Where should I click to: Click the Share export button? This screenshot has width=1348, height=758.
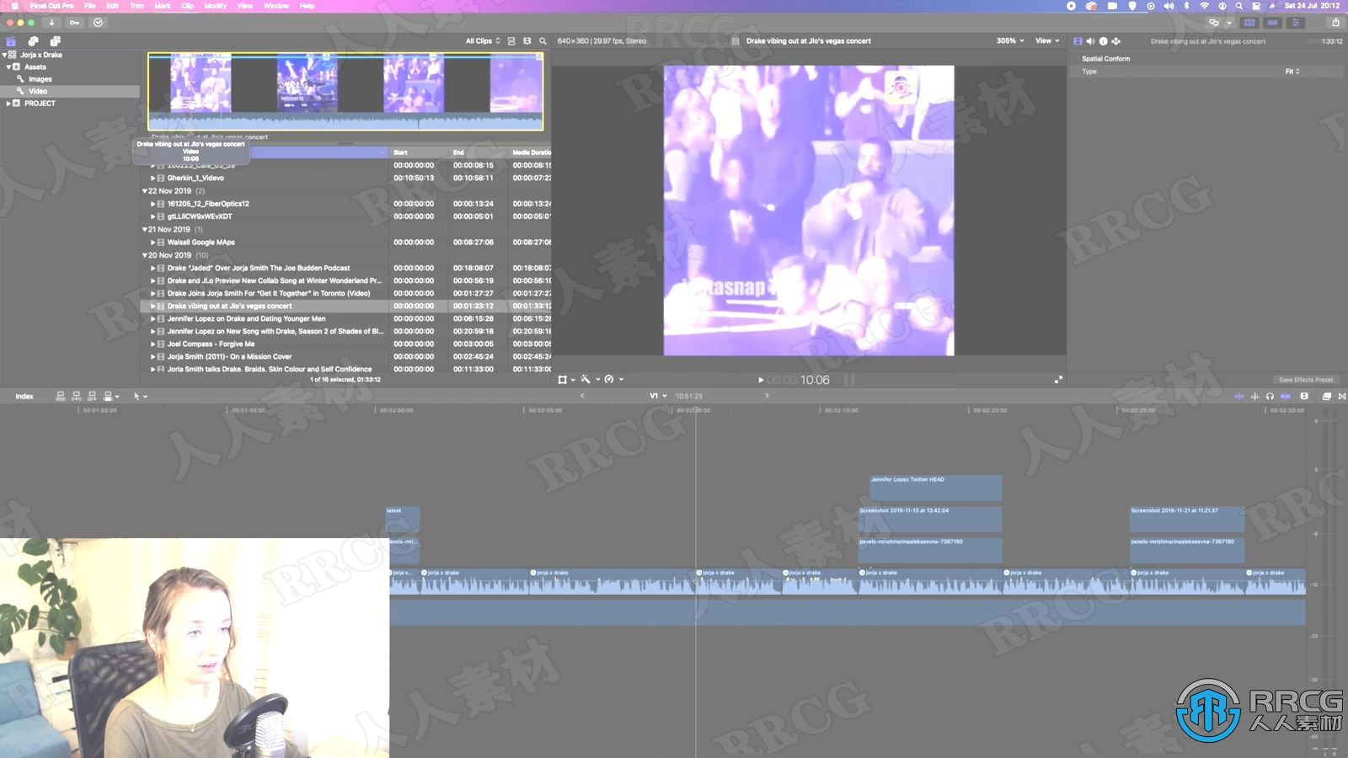[x=1335, y=23]
